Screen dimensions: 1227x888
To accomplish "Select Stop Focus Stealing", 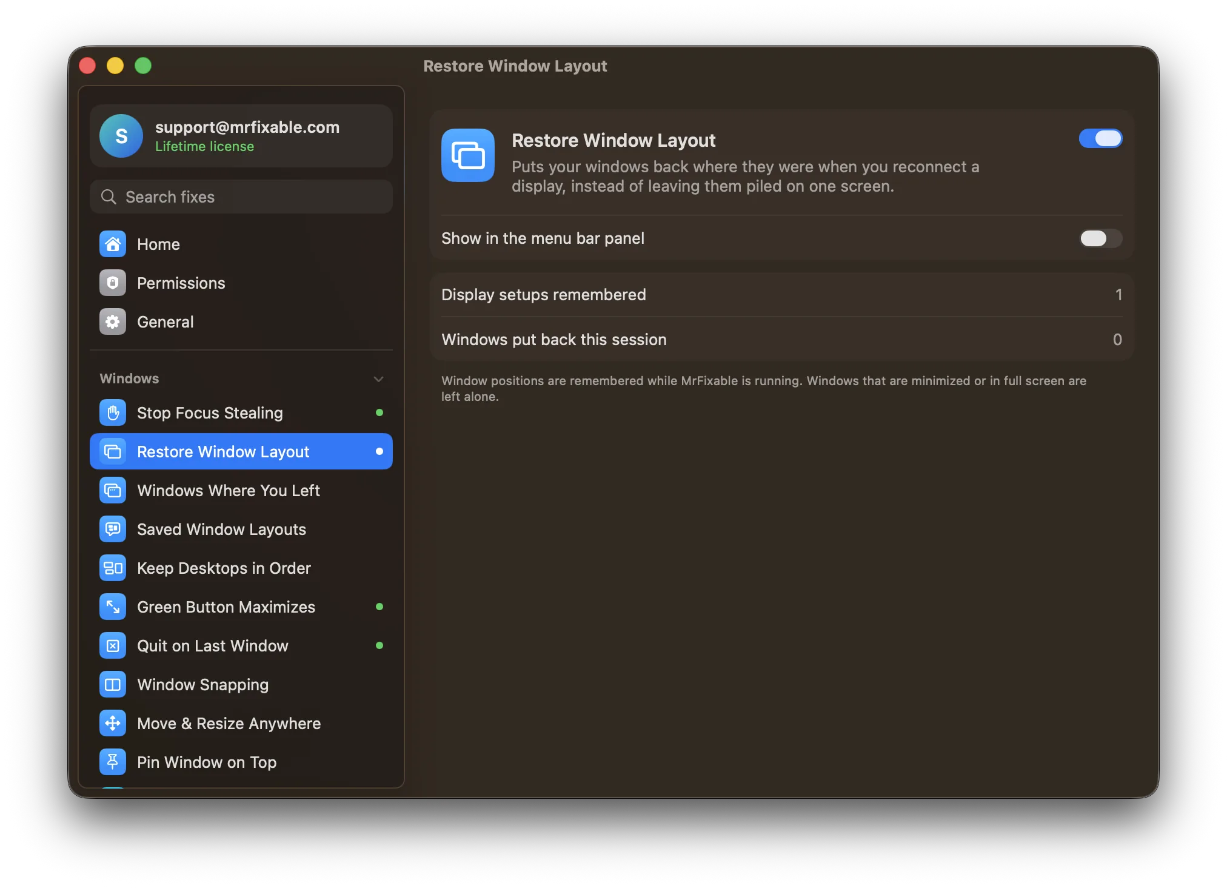I will point(241,413).
